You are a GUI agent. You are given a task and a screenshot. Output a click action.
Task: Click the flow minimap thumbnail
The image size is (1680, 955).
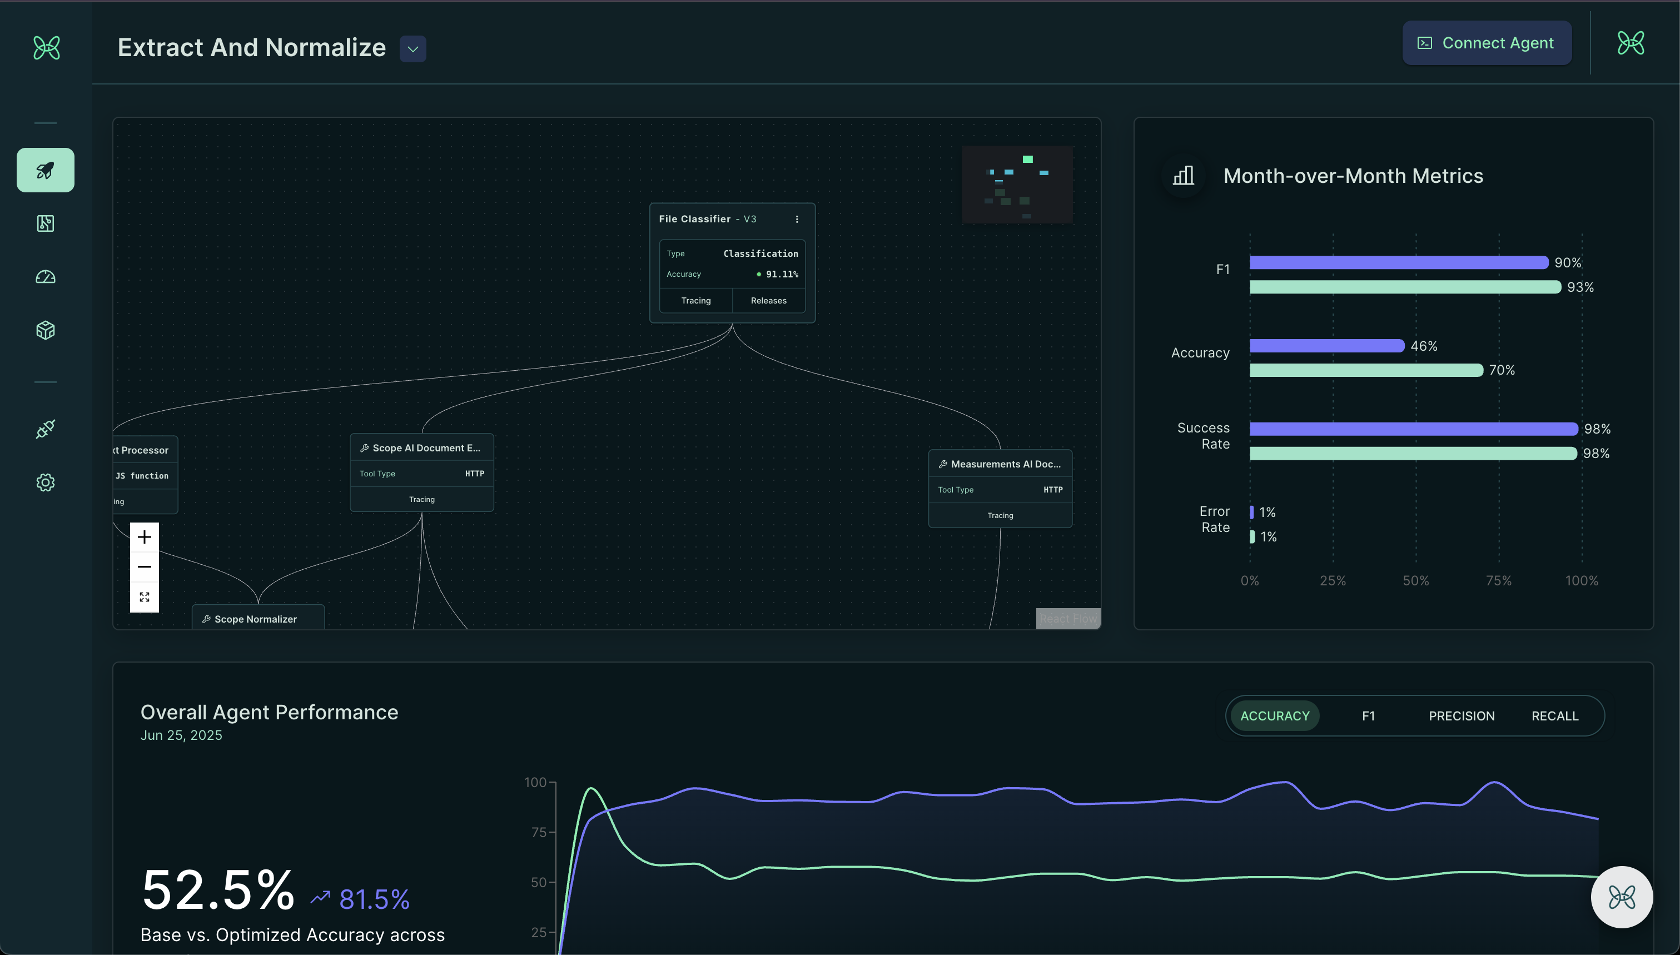click(1016, 185)
